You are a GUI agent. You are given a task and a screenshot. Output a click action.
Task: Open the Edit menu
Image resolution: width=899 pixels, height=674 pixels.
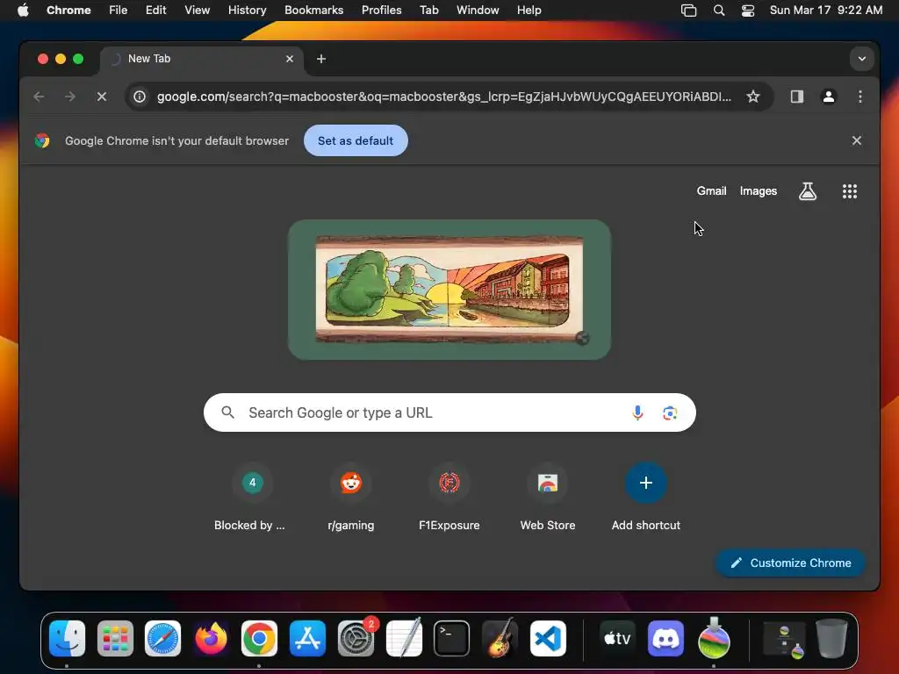[x=155, y=10]
